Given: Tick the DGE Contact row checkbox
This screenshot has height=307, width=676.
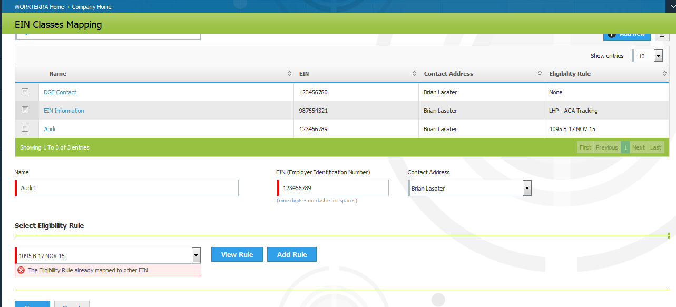Looking at the screenshot, I should (25, 92).
